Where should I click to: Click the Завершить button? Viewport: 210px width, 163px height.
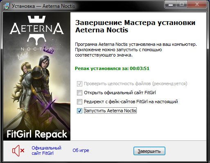149,151
